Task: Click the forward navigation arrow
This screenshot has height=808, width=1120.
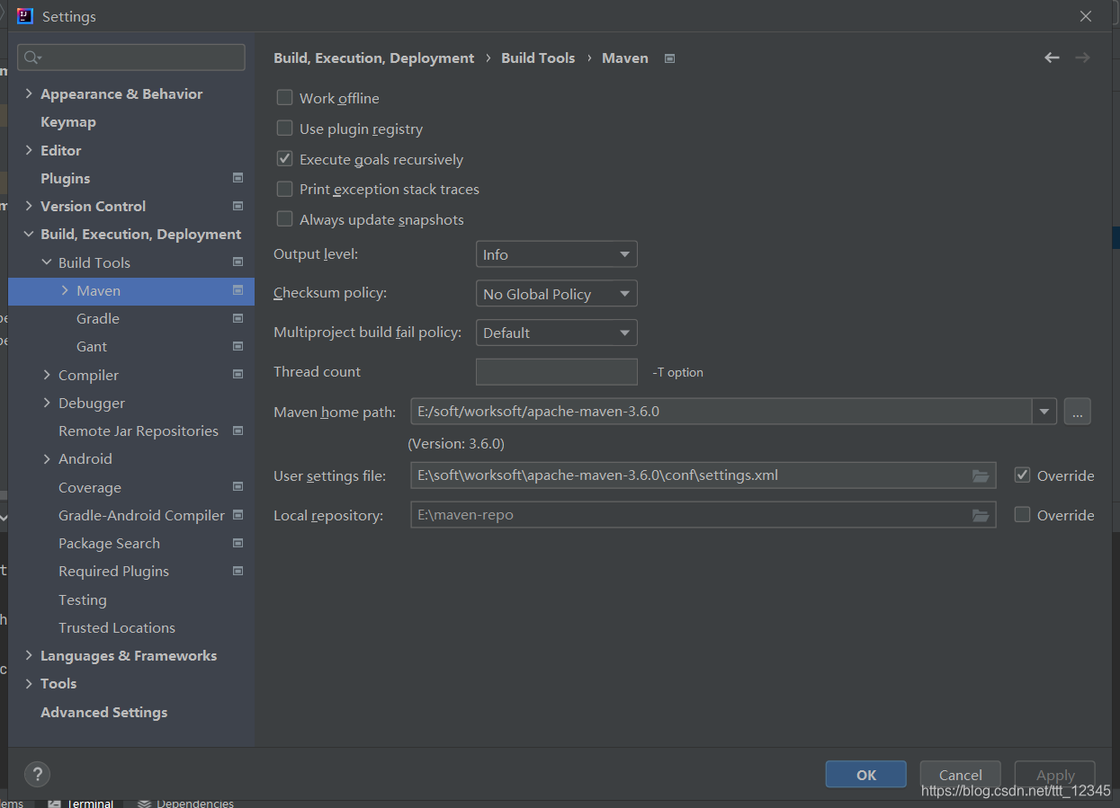Action: tap(1082, 58)
